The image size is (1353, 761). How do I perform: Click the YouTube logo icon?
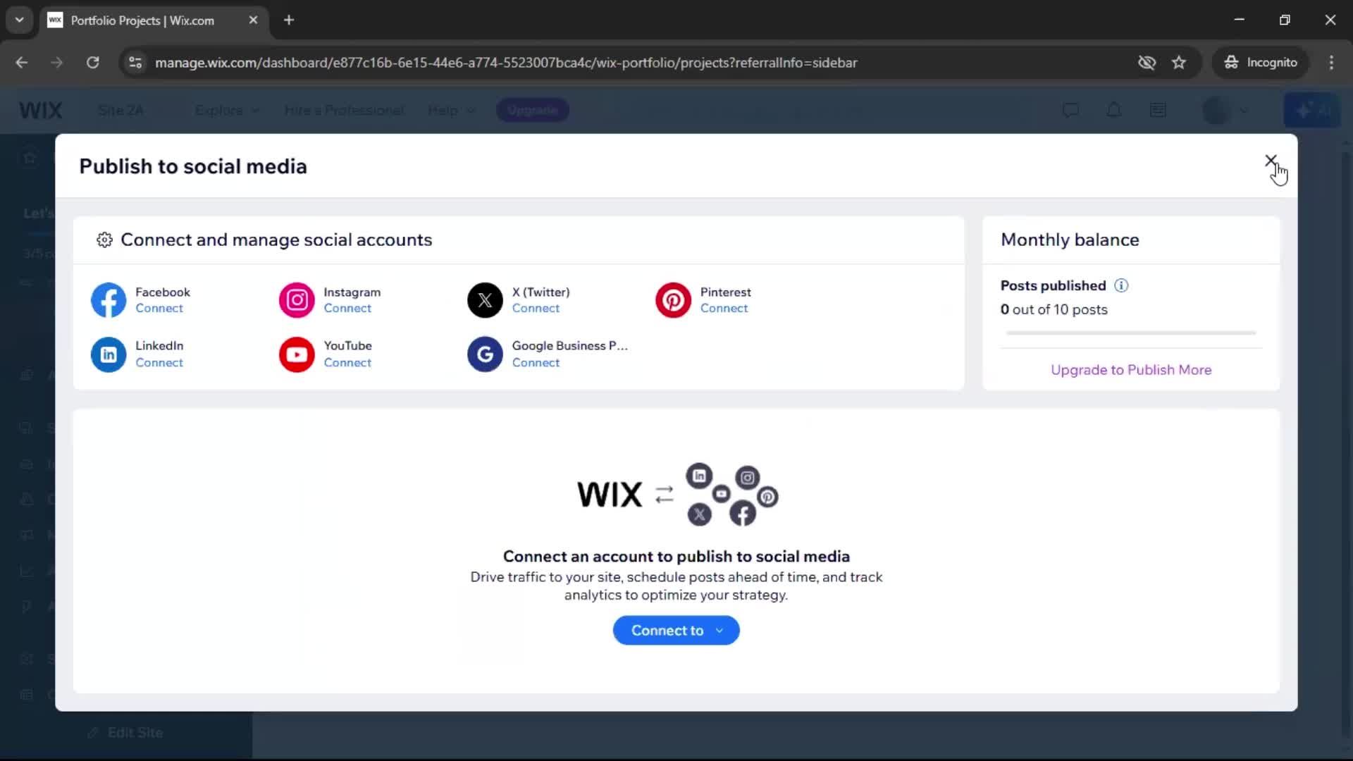click(297, 354)
